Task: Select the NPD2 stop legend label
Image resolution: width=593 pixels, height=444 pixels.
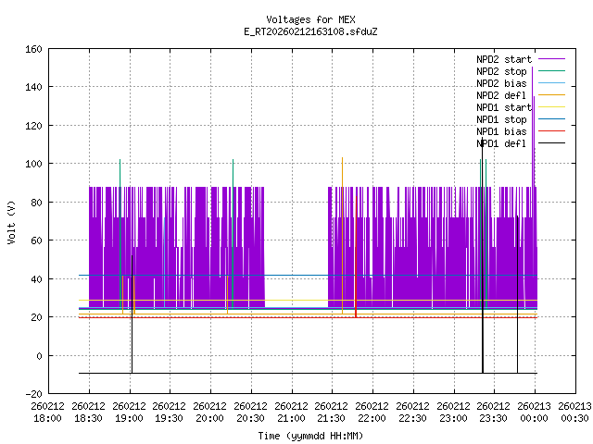Action: click(501, 71)
